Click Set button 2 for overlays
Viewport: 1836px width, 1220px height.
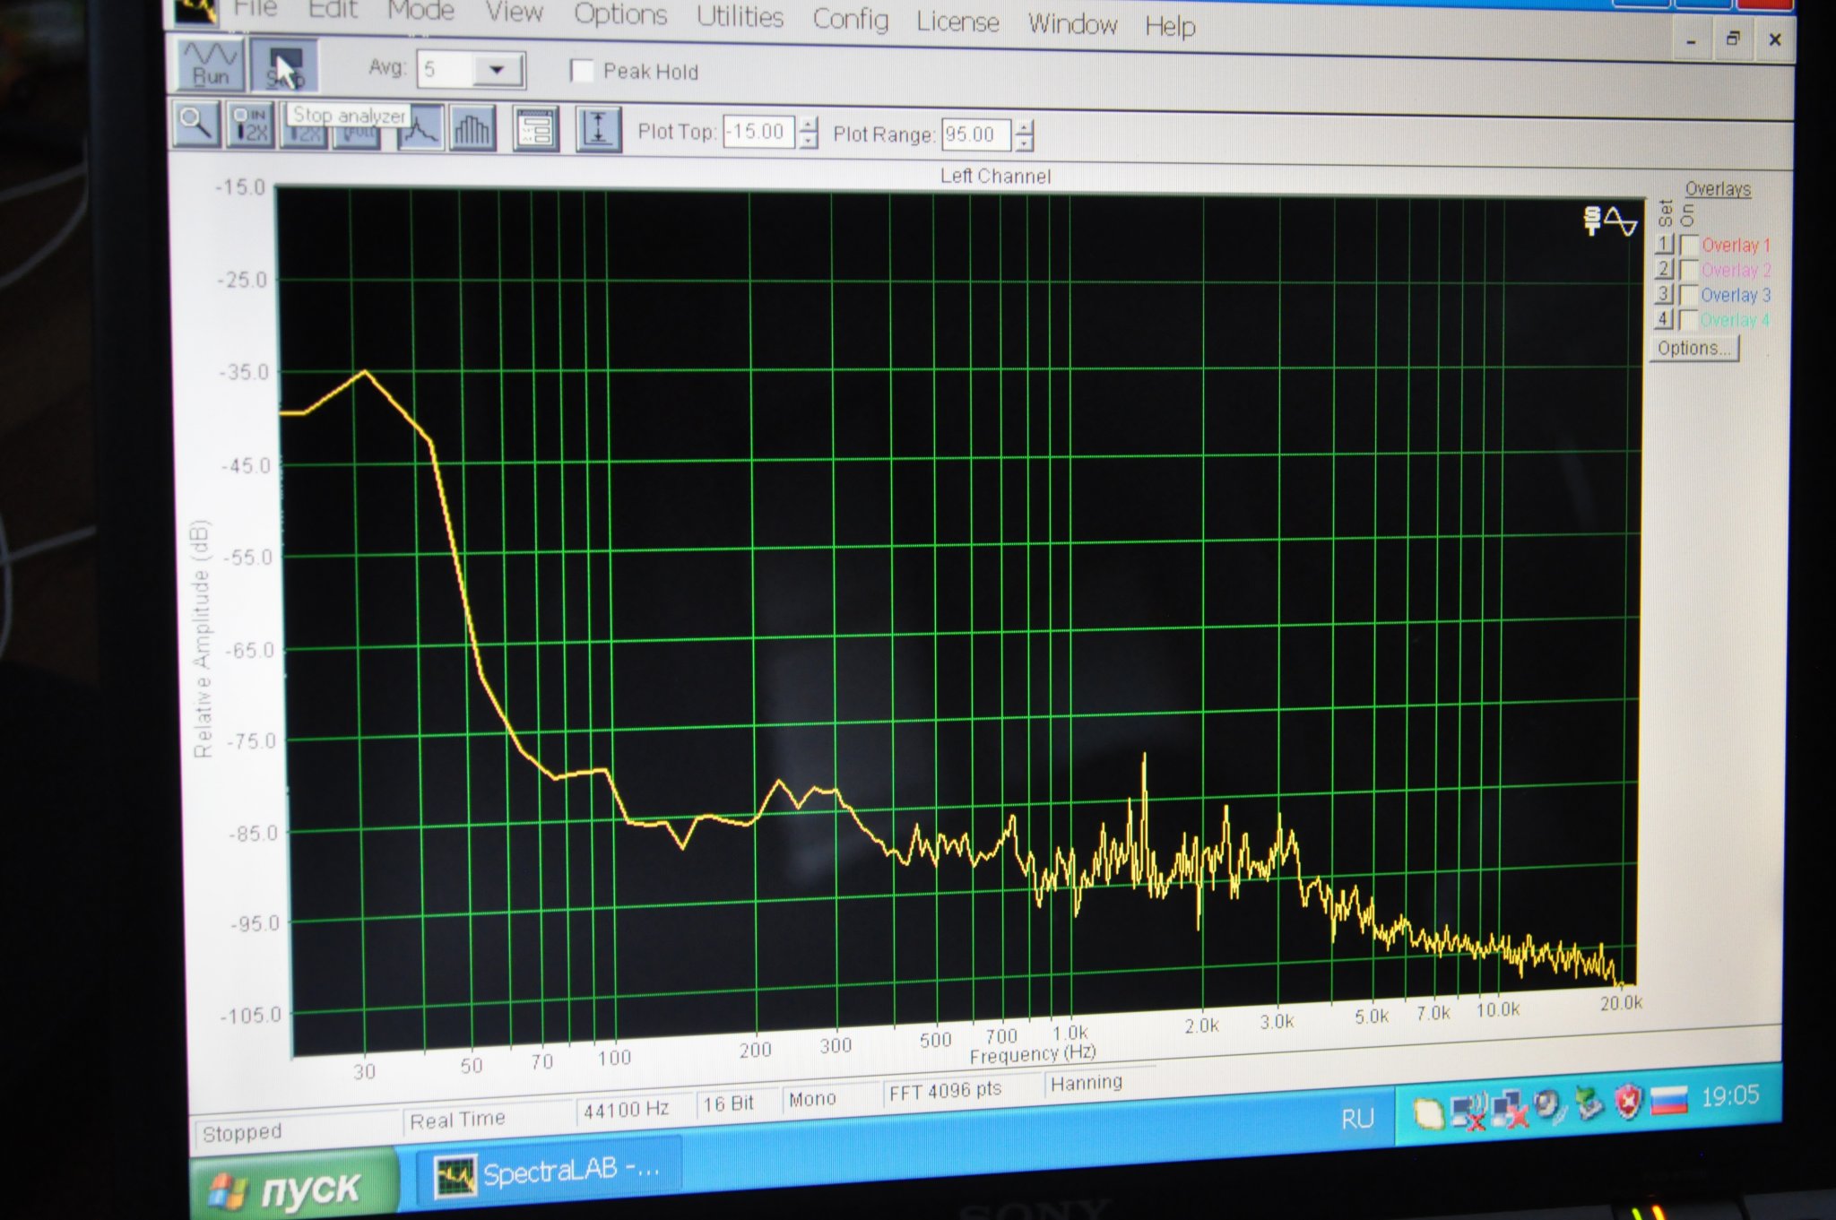click(1663, 268)
